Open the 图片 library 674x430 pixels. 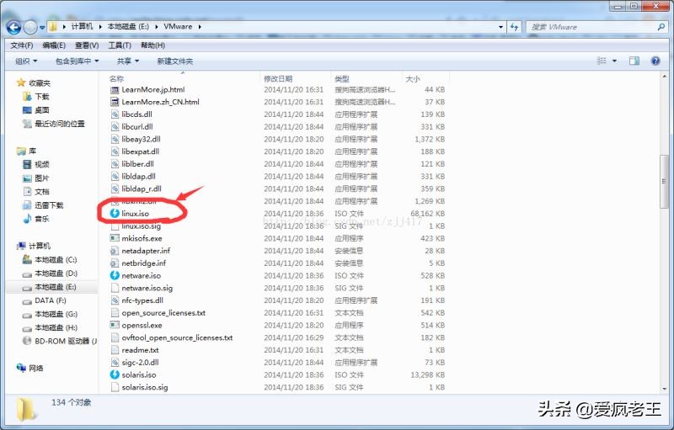click(36, 178)
